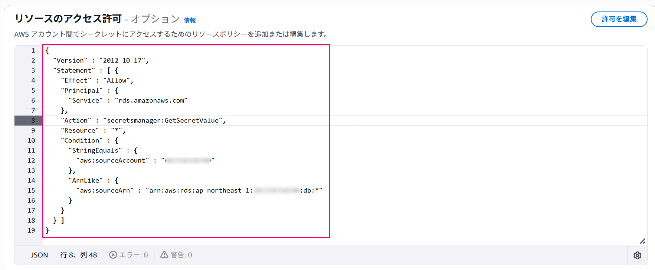Click the JSON language label
The width and height of the screenshot is (655, 270).
[39, 255]
